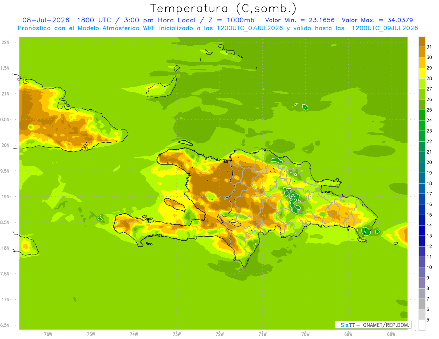439x339 pixels.
Task: Click colorbar value '10'
Action: [x=429, y=267]
